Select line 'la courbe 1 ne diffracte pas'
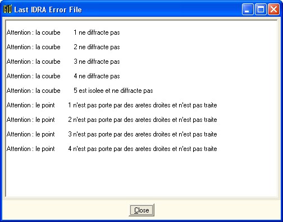 pyautogui.click(x=63, y=32)
